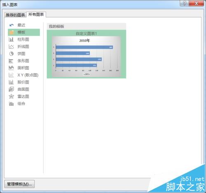Image resolution: width=206 pixels, height=193 pixels.
Task: Choose the 模板 category label
Action: pos(21,32)
